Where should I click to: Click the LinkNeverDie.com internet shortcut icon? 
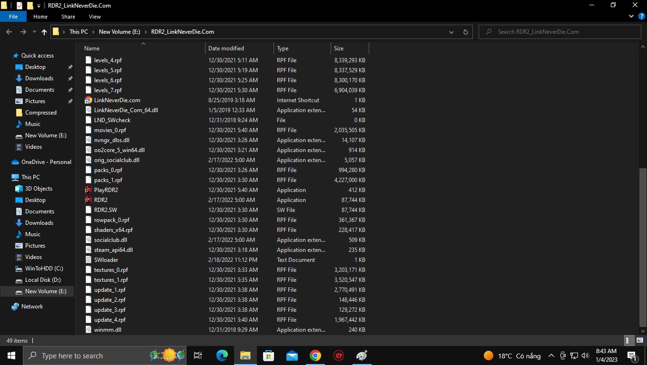coord(88,100)
